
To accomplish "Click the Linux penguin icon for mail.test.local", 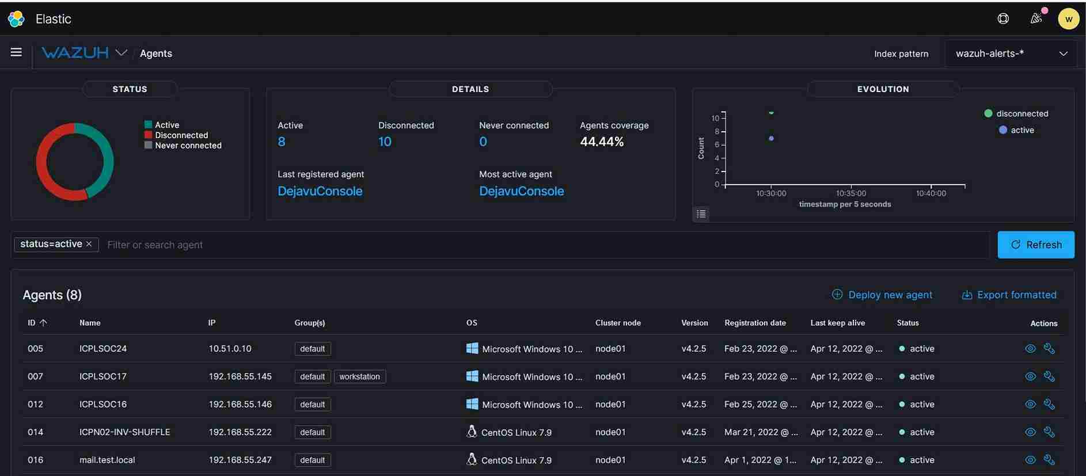I will 472,459.
